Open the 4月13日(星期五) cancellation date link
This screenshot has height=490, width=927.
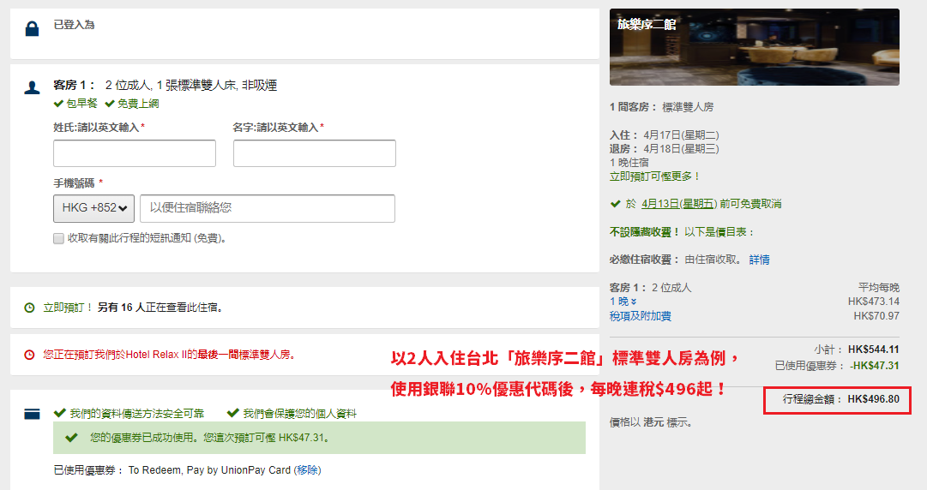(x=679, y=204)
